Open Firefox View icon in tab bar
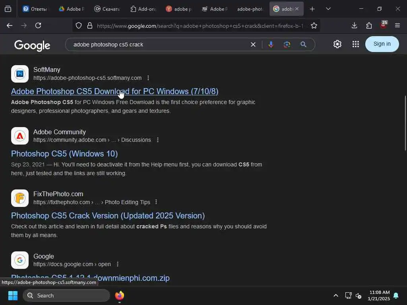Screen dimensions: 407x305 (x=8, y=9)
